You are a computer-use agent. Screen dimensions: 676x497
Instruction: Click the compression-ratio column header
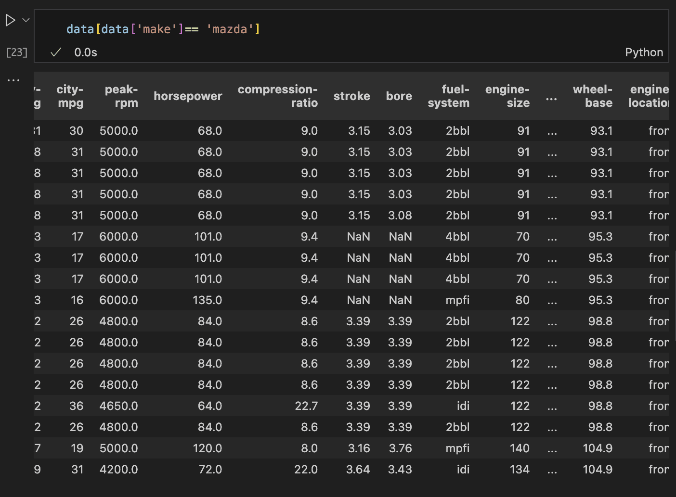tap(278, 96)
